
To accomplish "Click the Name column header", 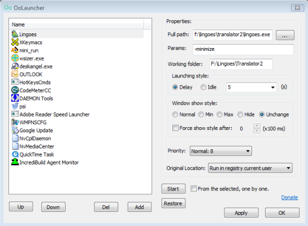I will (x=77, y=24).
